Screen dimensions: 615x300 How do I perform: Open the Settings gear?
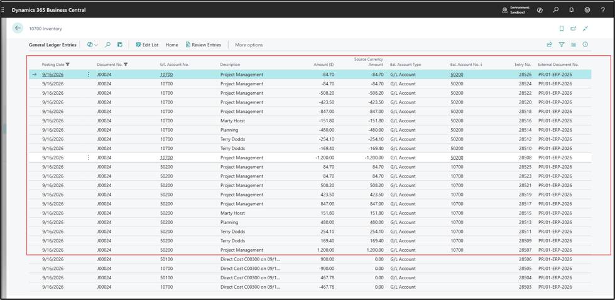587,10
